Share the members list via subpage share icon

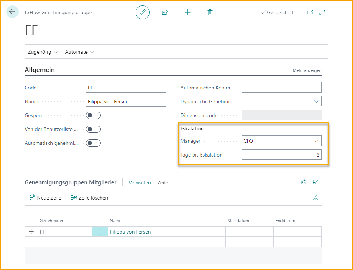coord(303,182)
